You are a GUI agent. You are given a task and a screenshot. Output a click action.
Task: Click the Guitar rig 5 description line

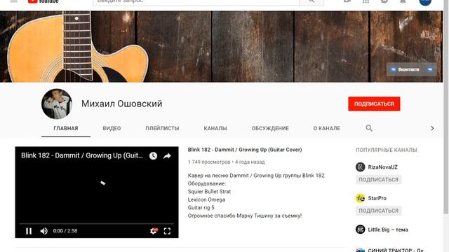pyautogui.click(x=201, y=207)
